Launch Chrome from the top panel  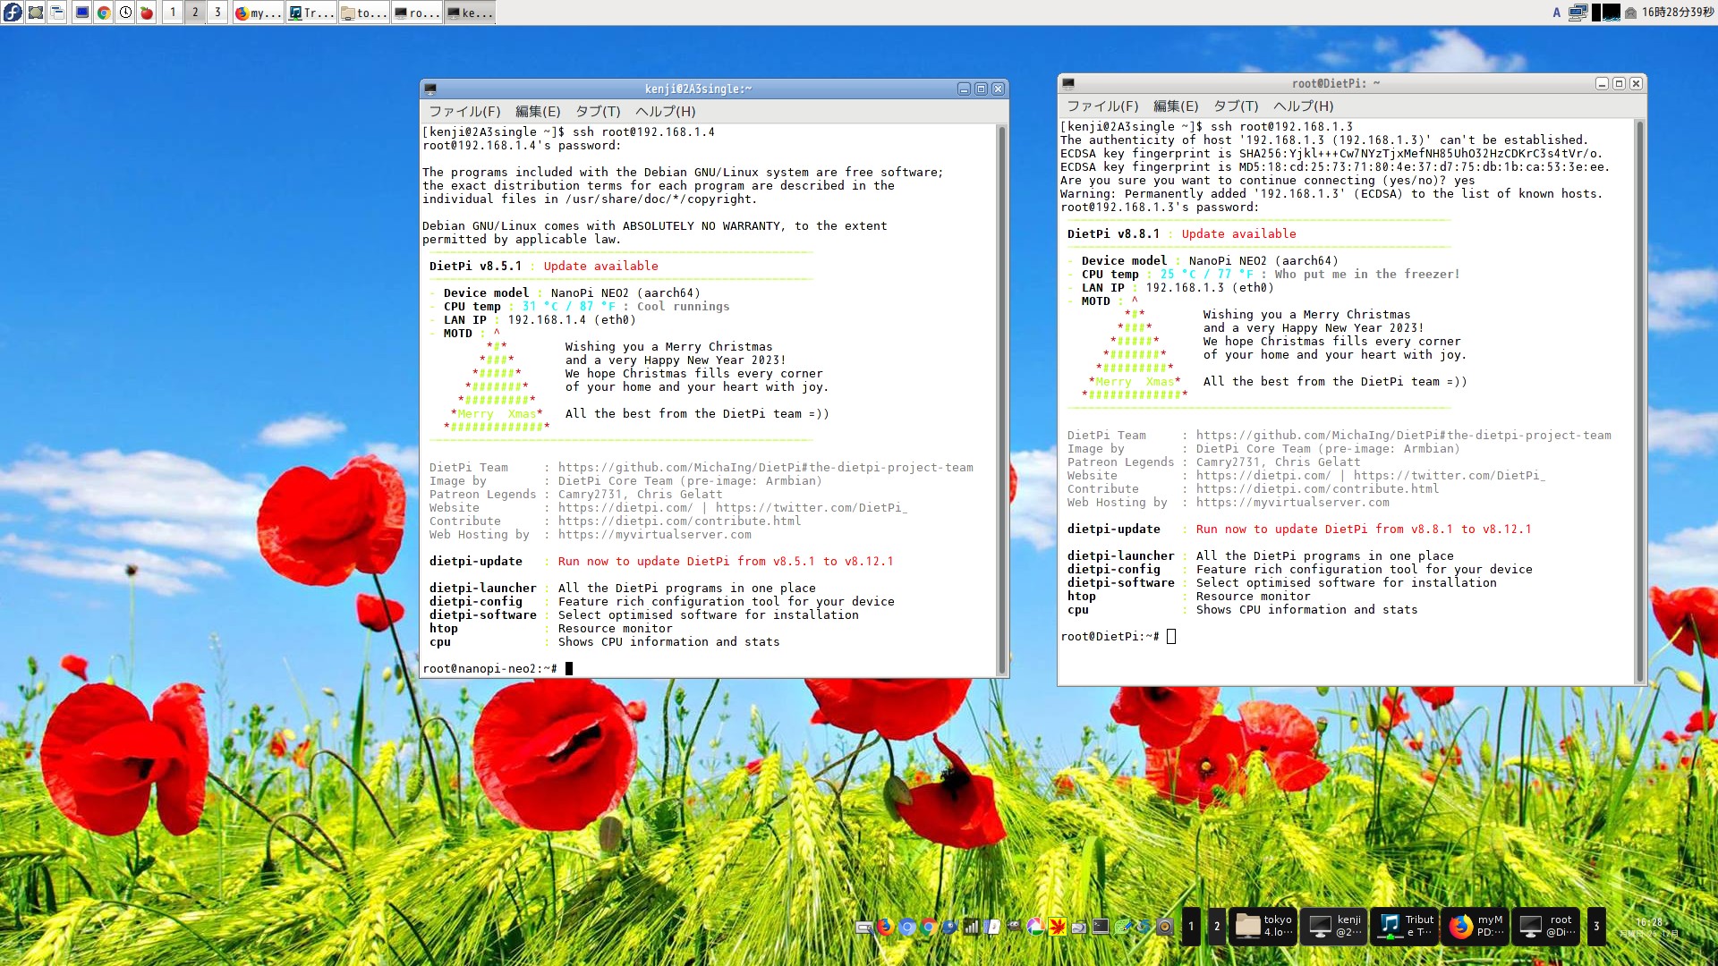click(104, 13)
